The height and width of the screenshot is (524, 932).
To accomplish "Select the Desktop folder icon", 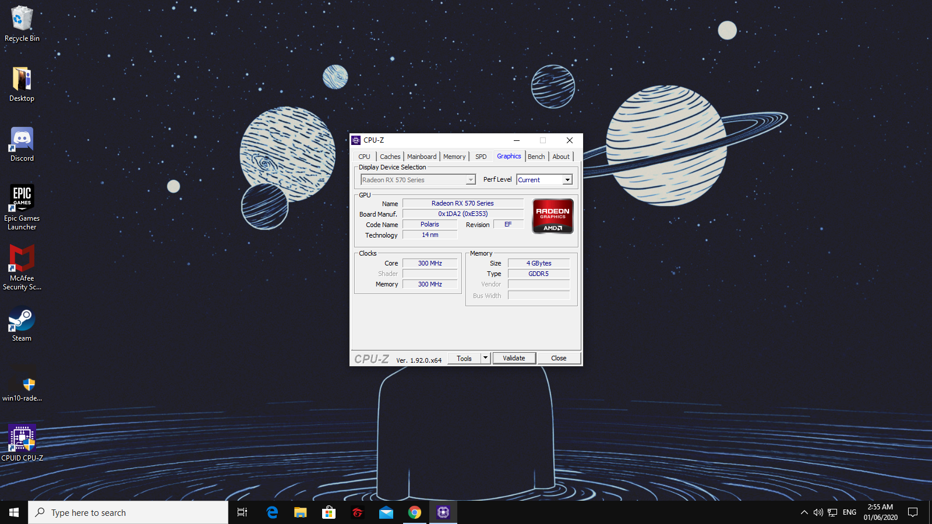I will pyautogui.click(x=22, y=84).
